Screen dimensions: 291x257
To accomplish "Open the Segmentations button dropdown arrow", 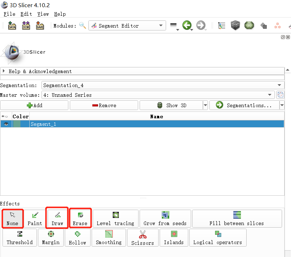I will tap(282, 105).
